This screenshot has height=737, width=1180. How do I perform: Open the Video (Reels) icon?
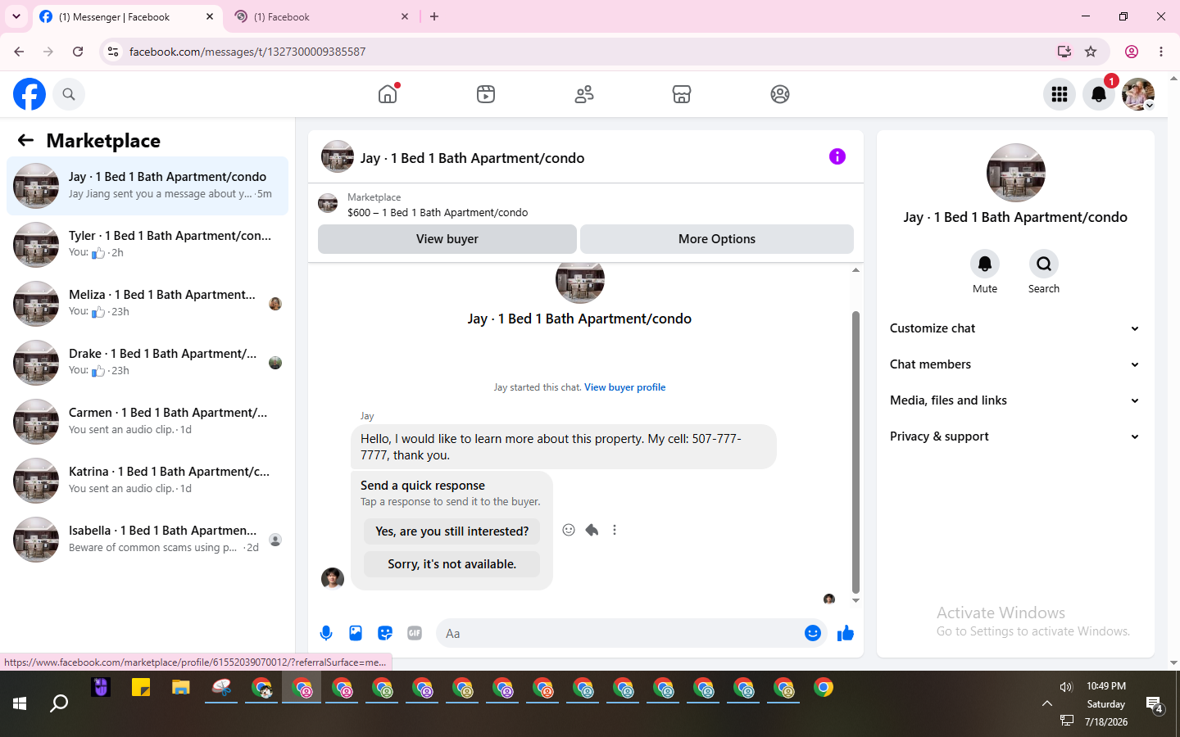(486, 94)
